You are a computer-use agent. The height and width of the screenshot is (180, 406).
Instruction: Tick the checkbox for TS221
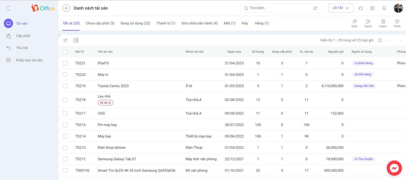[x=65, y=63]
